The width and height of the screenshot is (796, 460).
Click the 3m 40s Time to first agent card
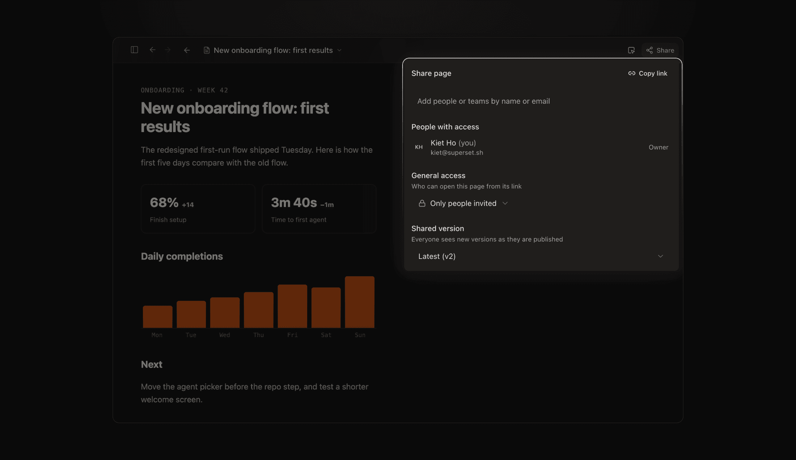(x=319, y=209)
